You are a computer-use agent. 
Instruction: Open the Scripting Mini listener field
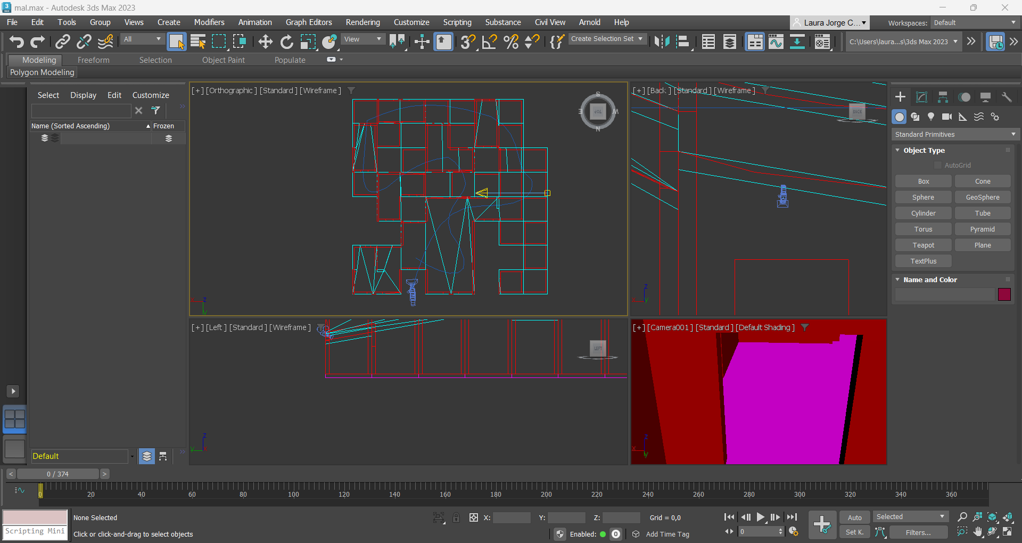point(35,532)
